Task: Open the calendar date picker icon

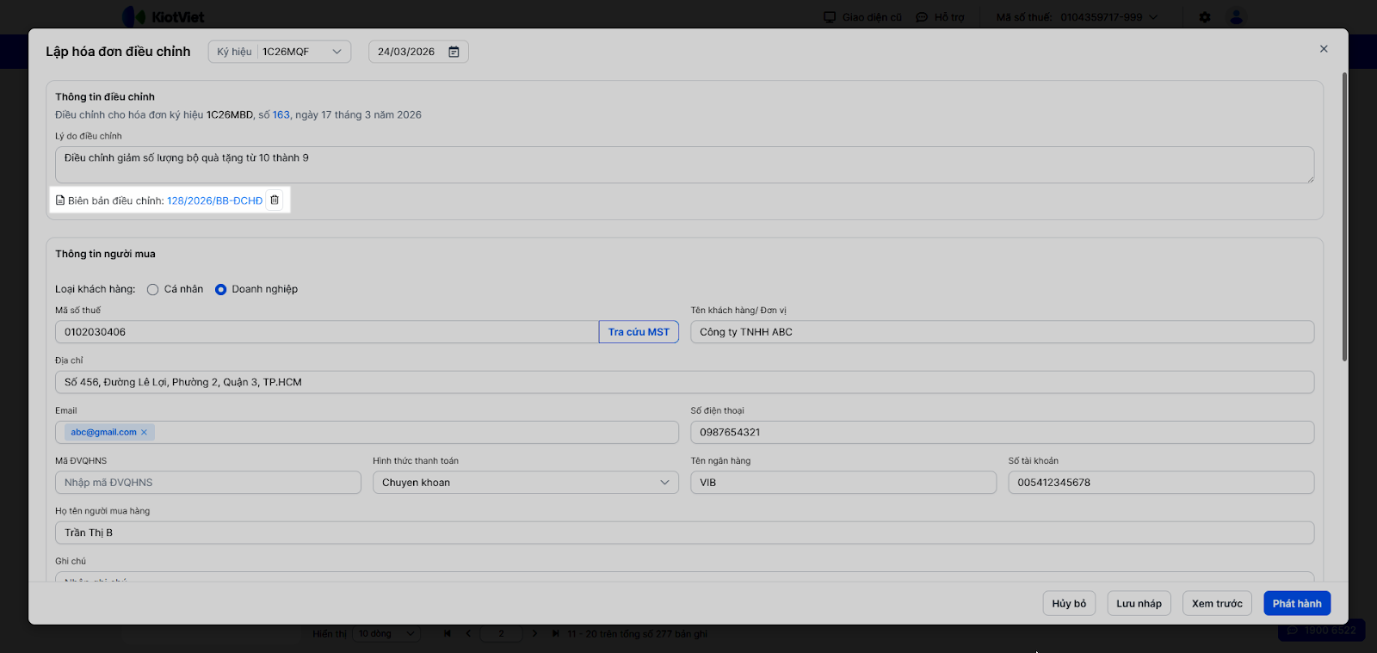Action: click(454, 52)
